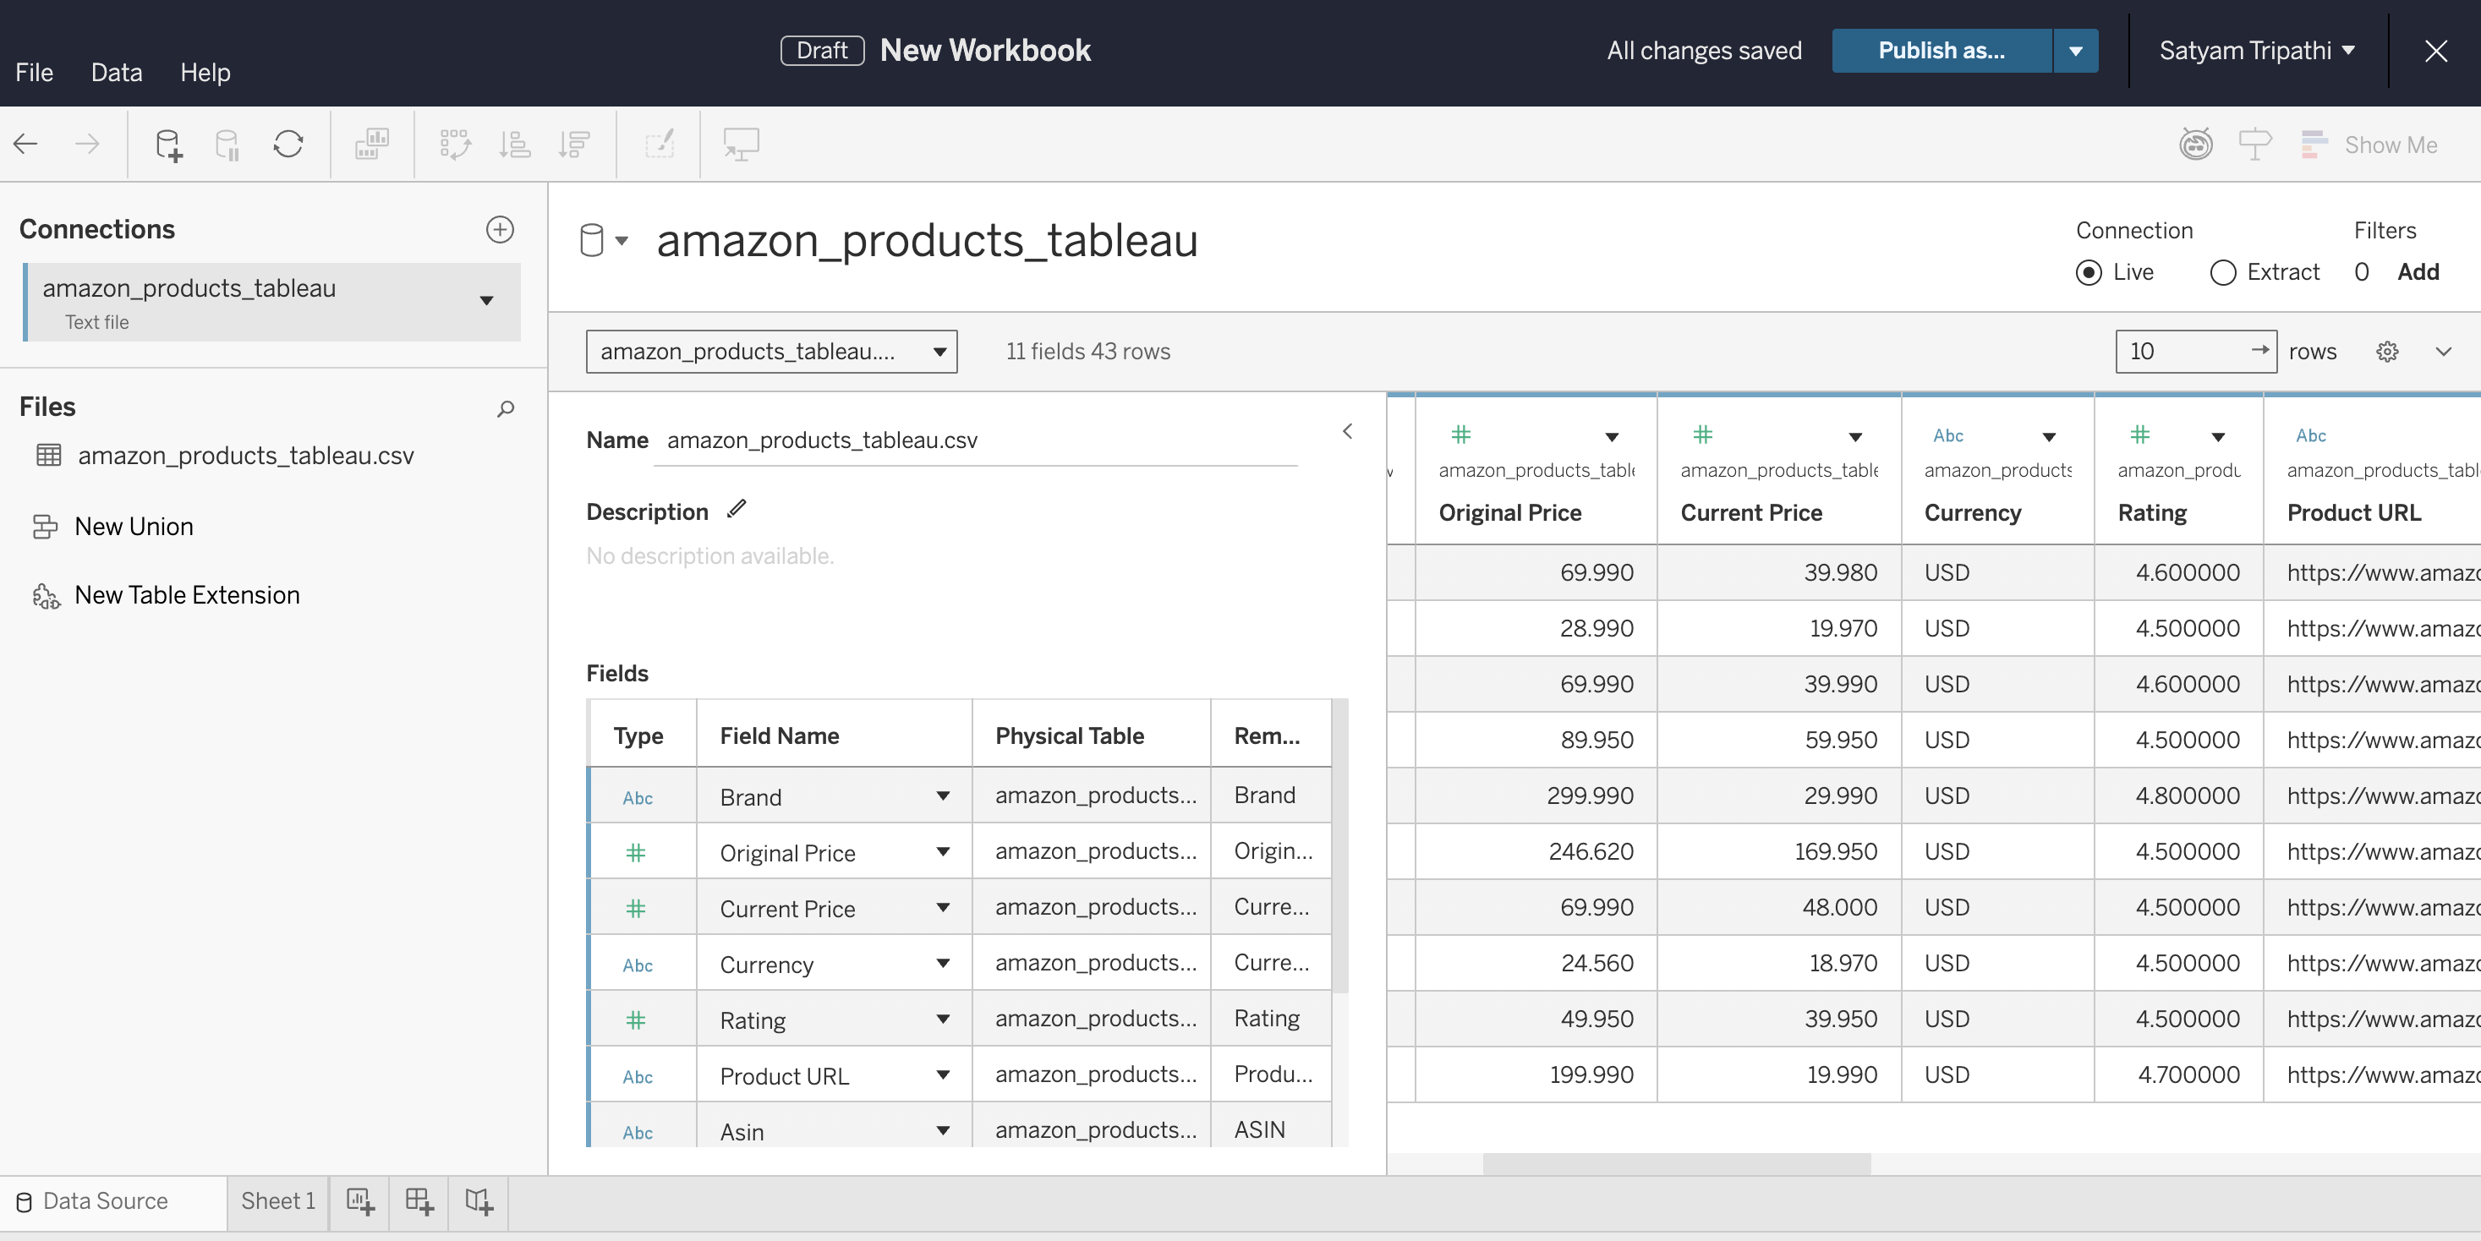Switch connection to Extract
This screenshot has width=2481, height=1241.
pos(2223,272)
